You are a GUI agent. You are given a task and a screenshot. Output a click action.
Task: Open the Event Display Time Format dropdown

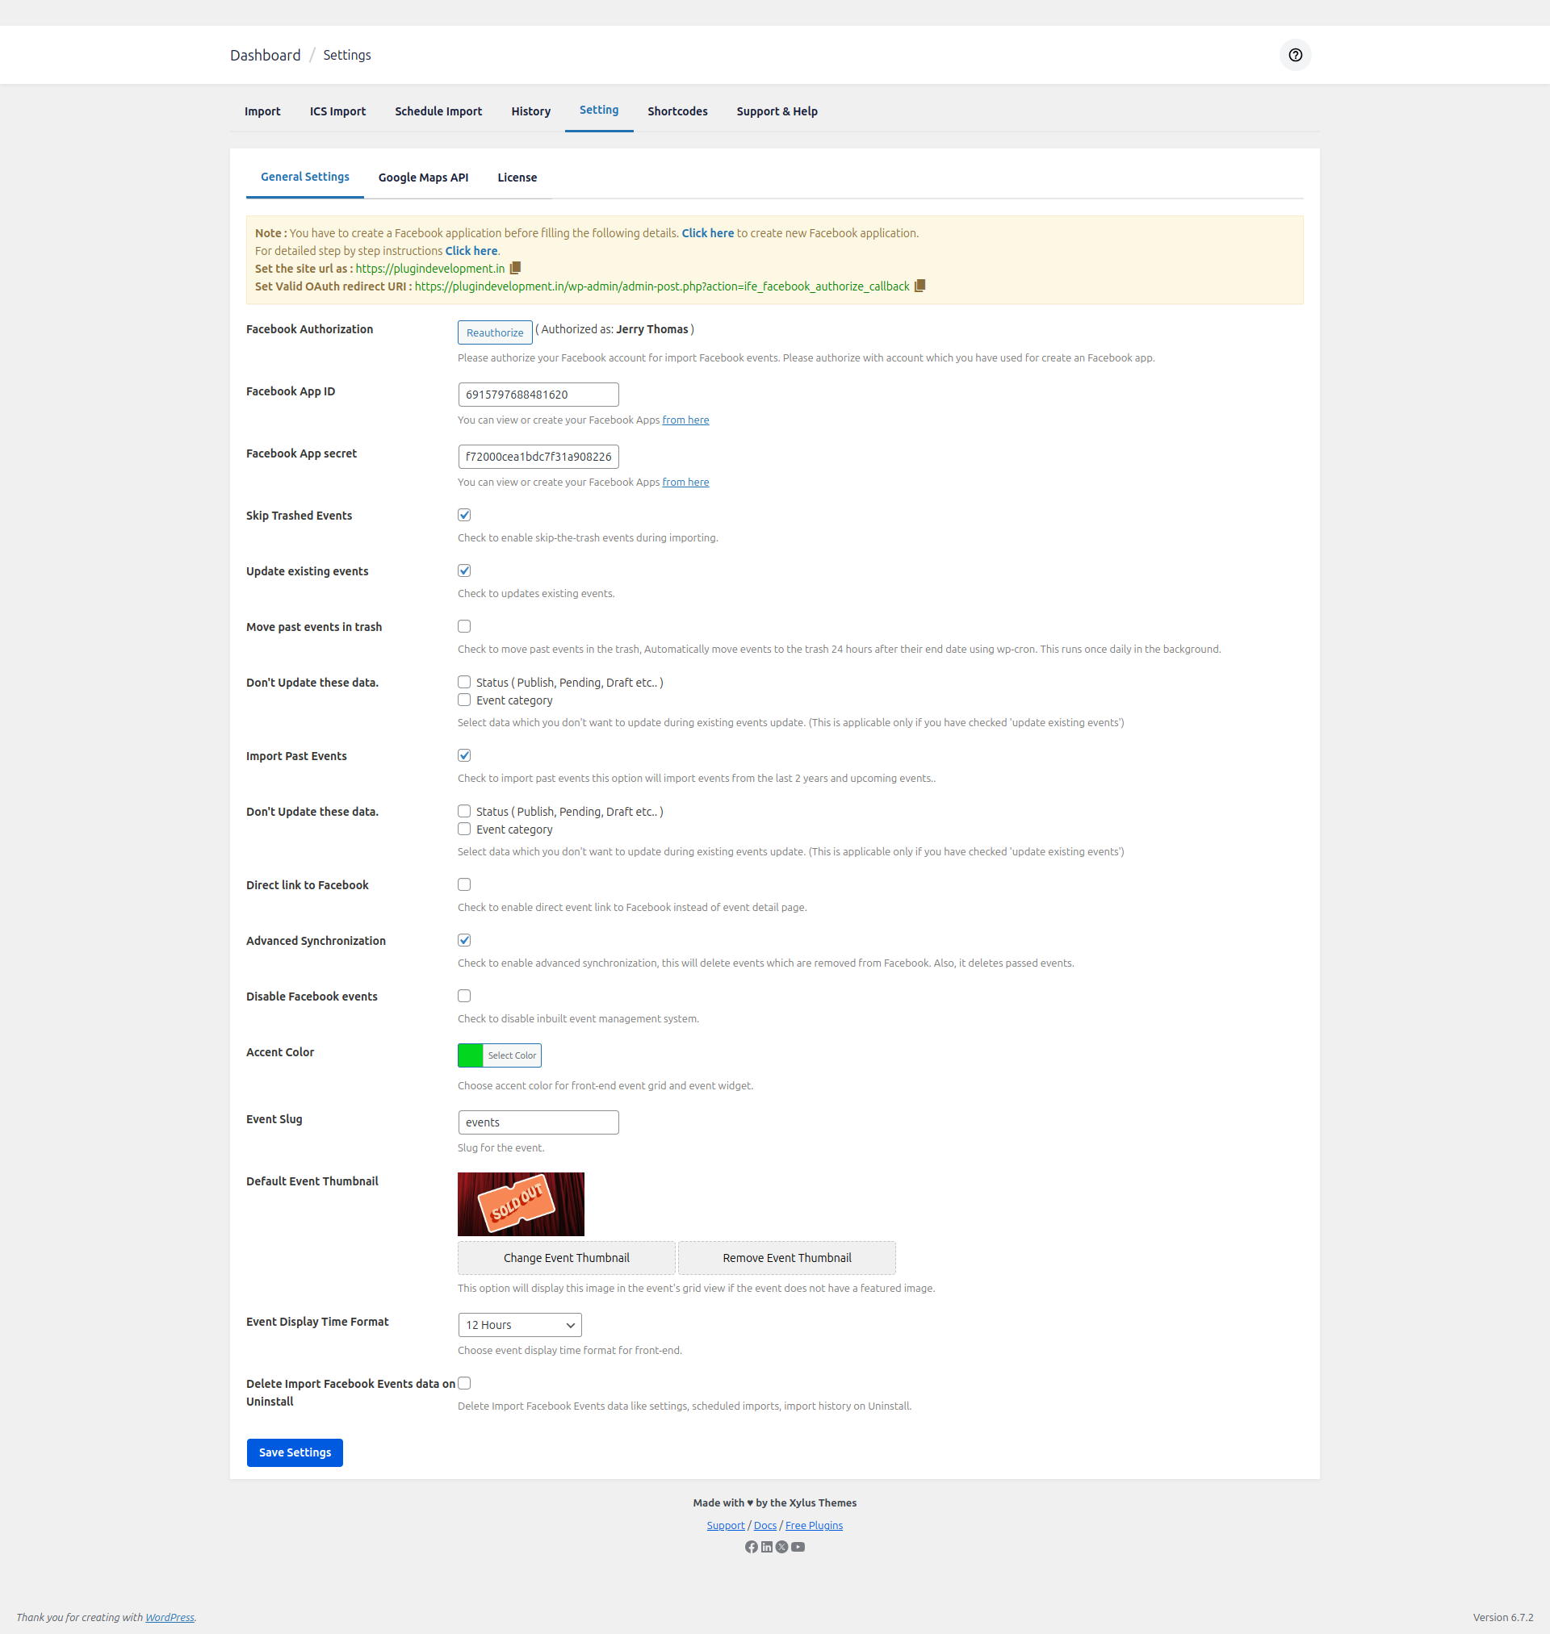click(x=520, y=1324)
